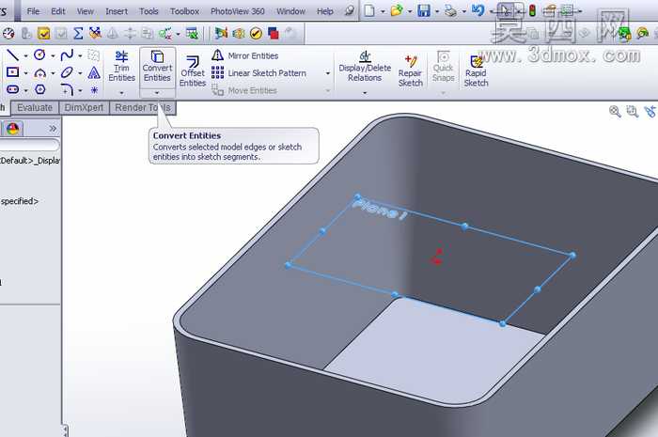Screen dimensions: 658x437
Task: Click the blue and red overlapping squares icon
Action: coord(274,33)
